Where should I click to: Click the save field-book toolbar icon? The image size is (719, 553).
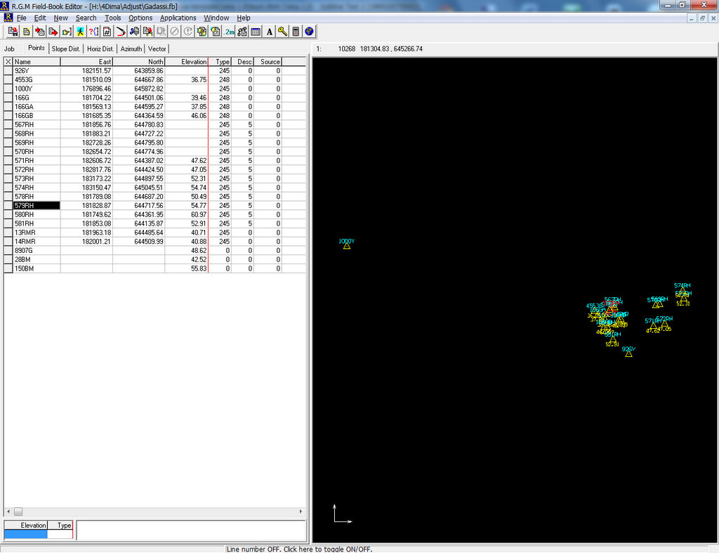[x=13, y=32]
